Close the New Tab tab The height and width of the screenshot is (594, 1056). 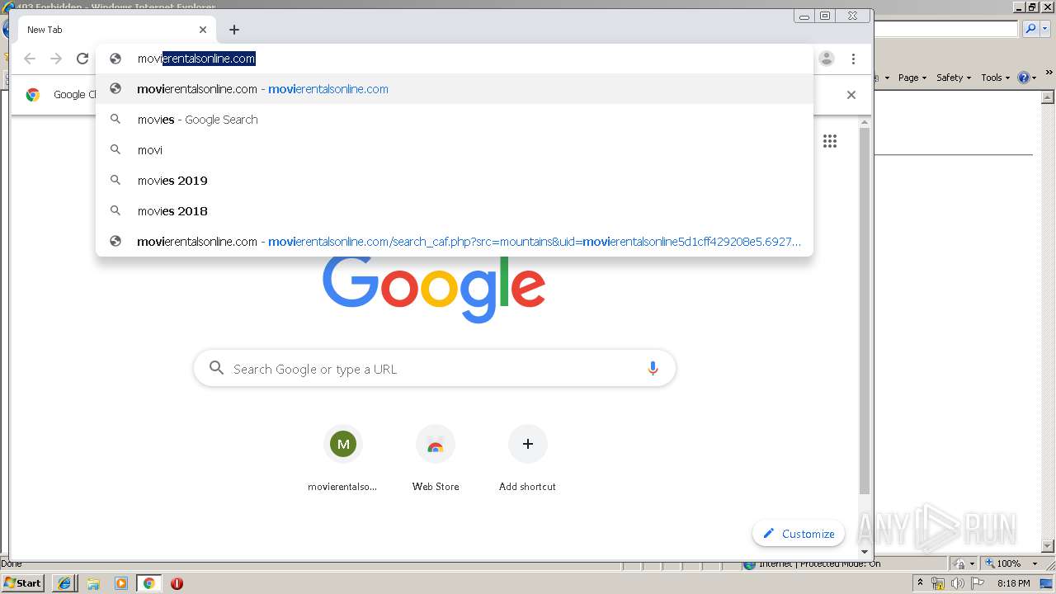pyautogui.click(x=203, y=30)
